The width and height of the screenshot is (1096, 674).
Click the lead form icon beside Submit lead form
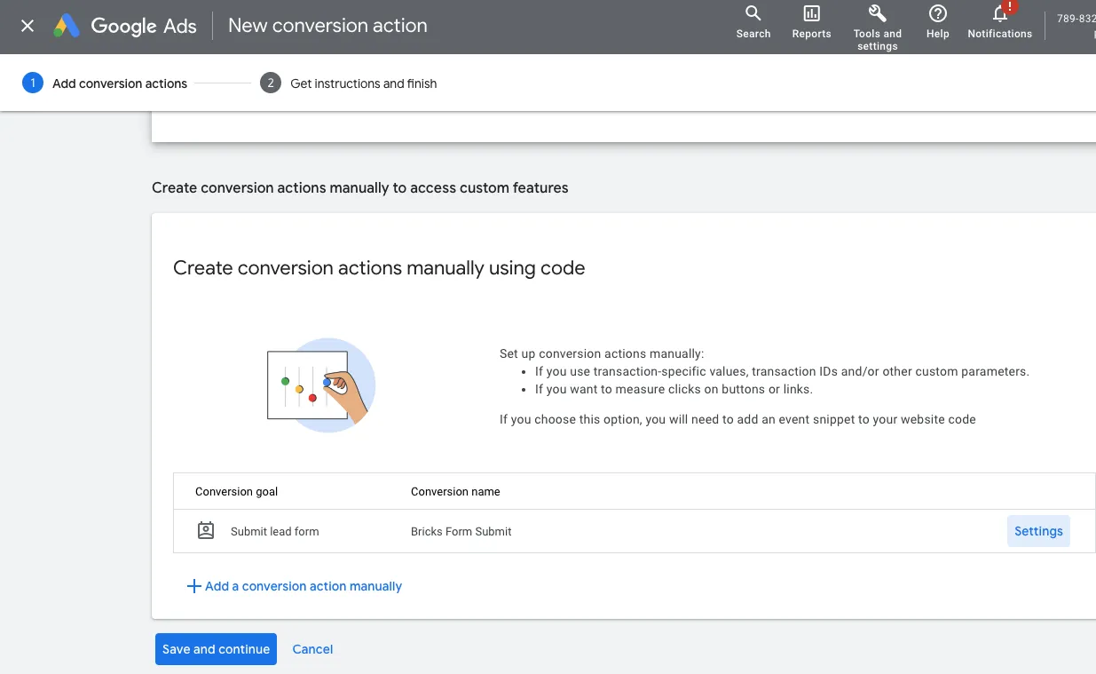click(x=205, y=530)
